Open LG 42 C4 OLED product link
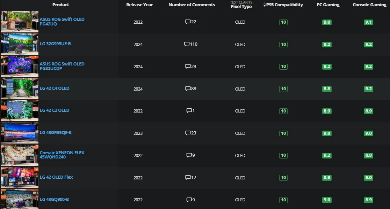Viewport: 390px width, 209px height. [x=55, y=88]
